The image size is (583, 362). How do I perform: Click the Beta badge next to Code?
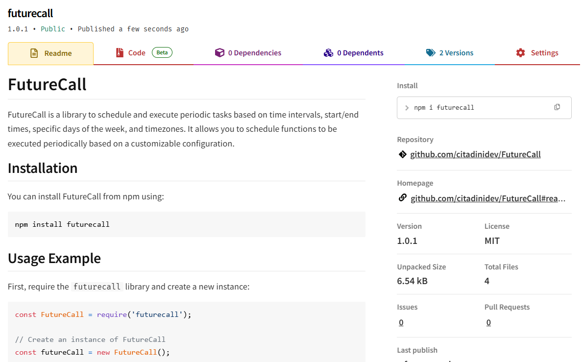[x=162, y=52]
